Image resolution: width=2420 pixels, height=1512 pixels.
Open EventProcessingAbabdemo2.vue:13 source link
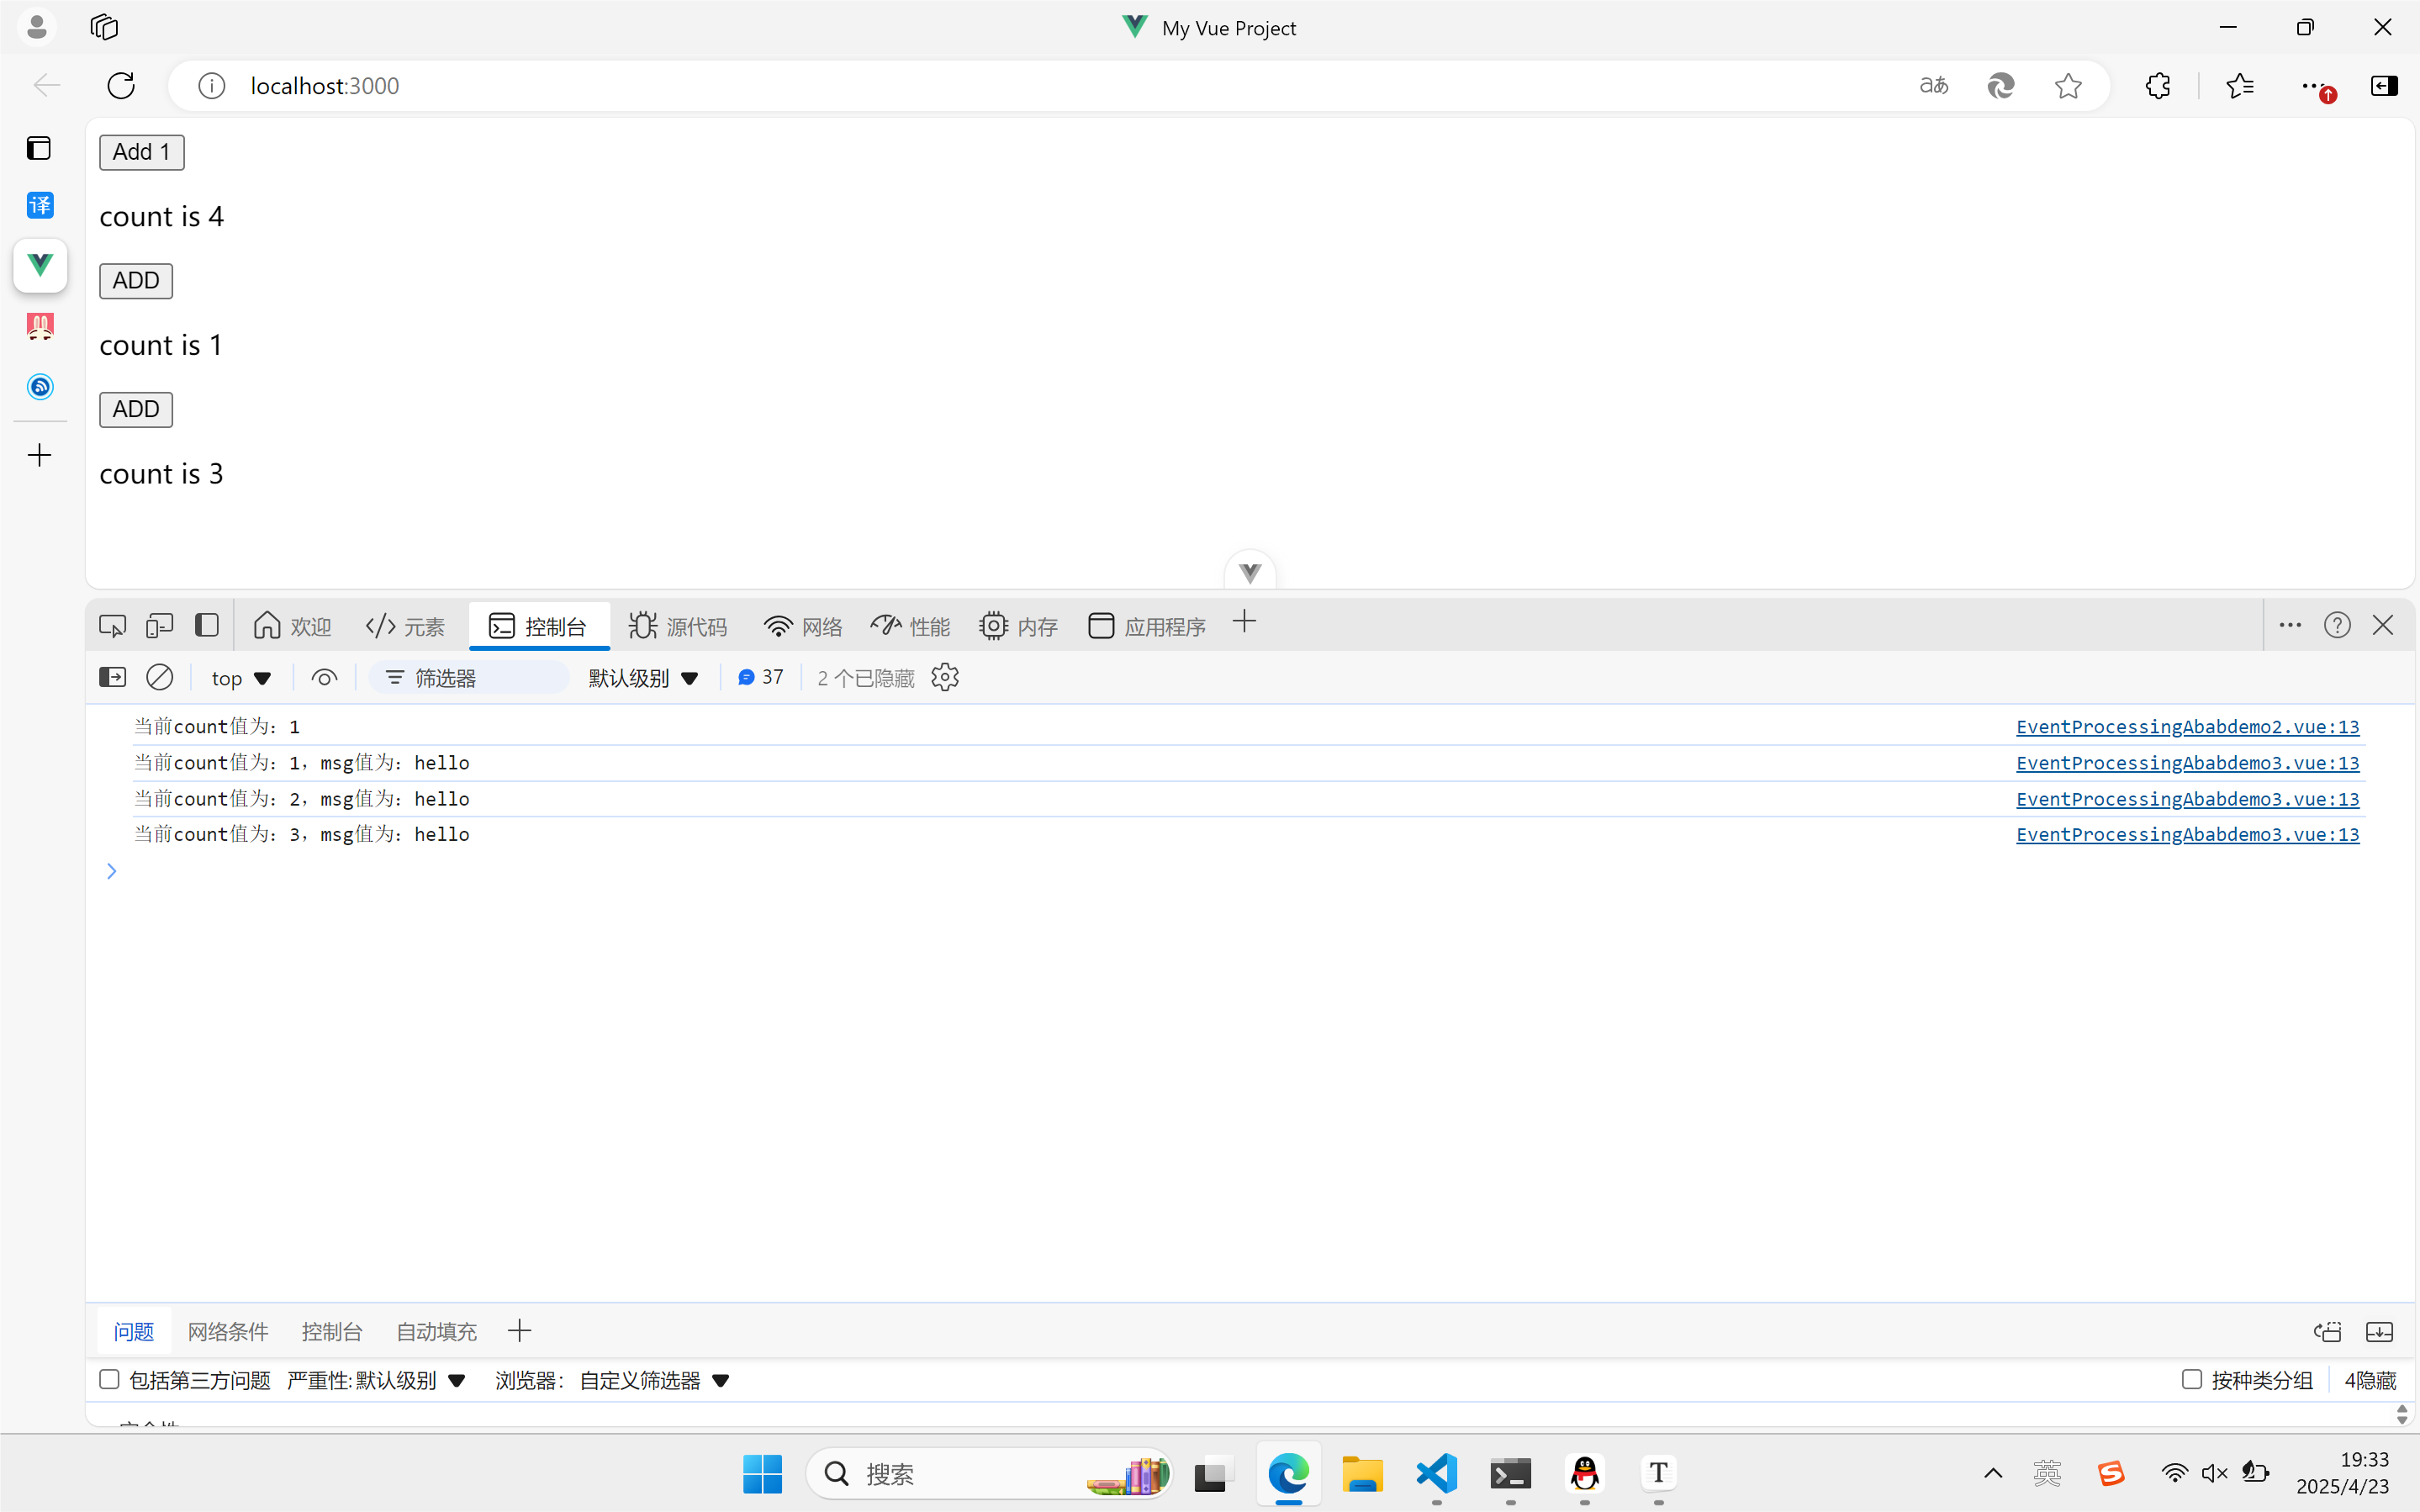pyautogui.click(x=2187, y=726)
